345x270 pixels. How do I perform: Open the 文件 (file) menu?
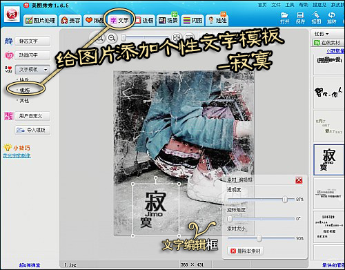pyautogui.click(x=276, y=5)
